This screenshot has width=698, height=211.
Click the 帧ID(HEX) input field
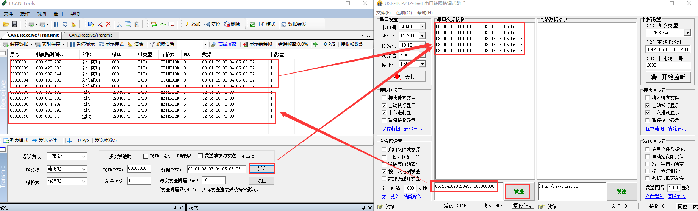click(x=139, y=169)
